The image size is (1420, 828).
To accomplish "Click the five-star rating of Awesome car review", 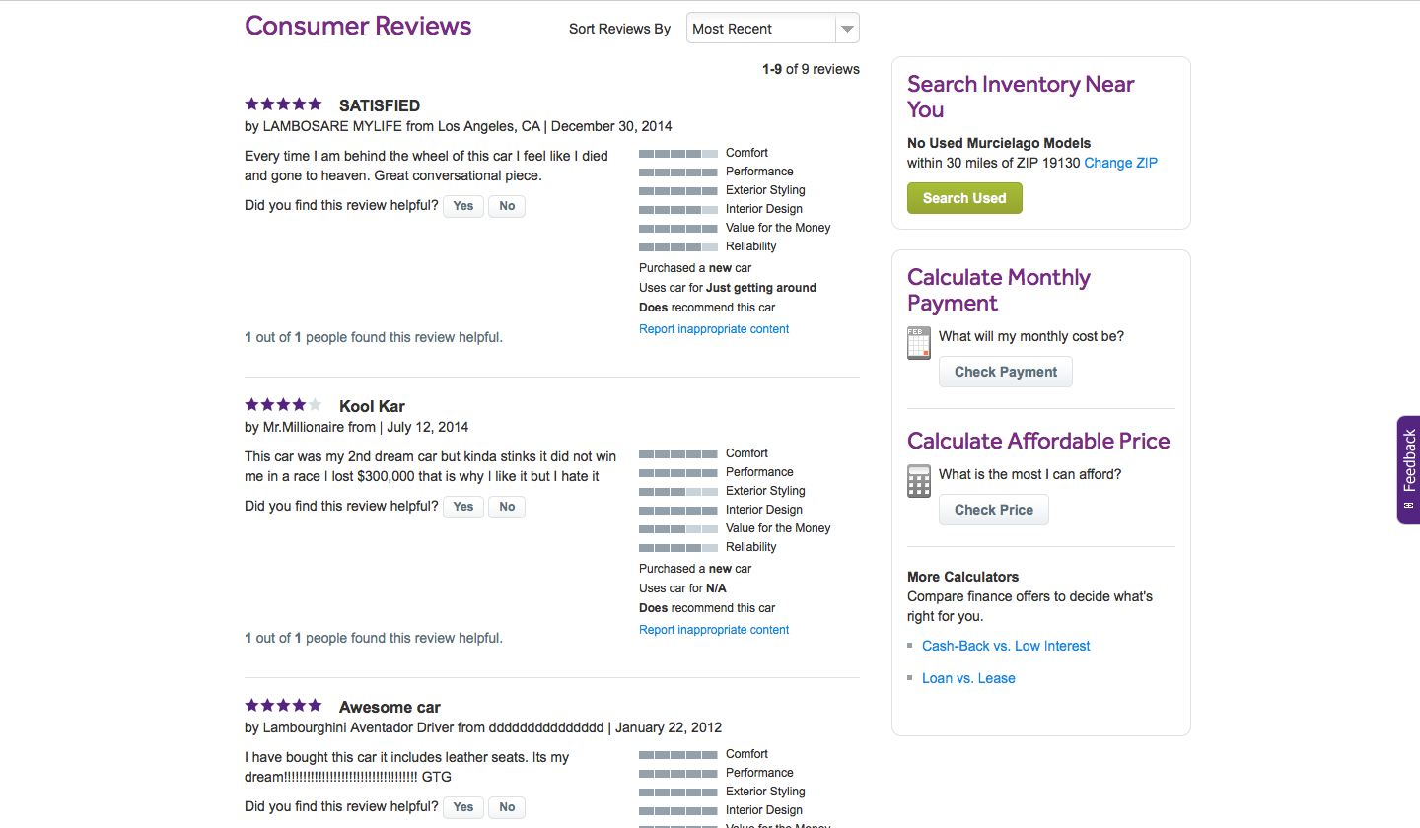I will (284, 705).
